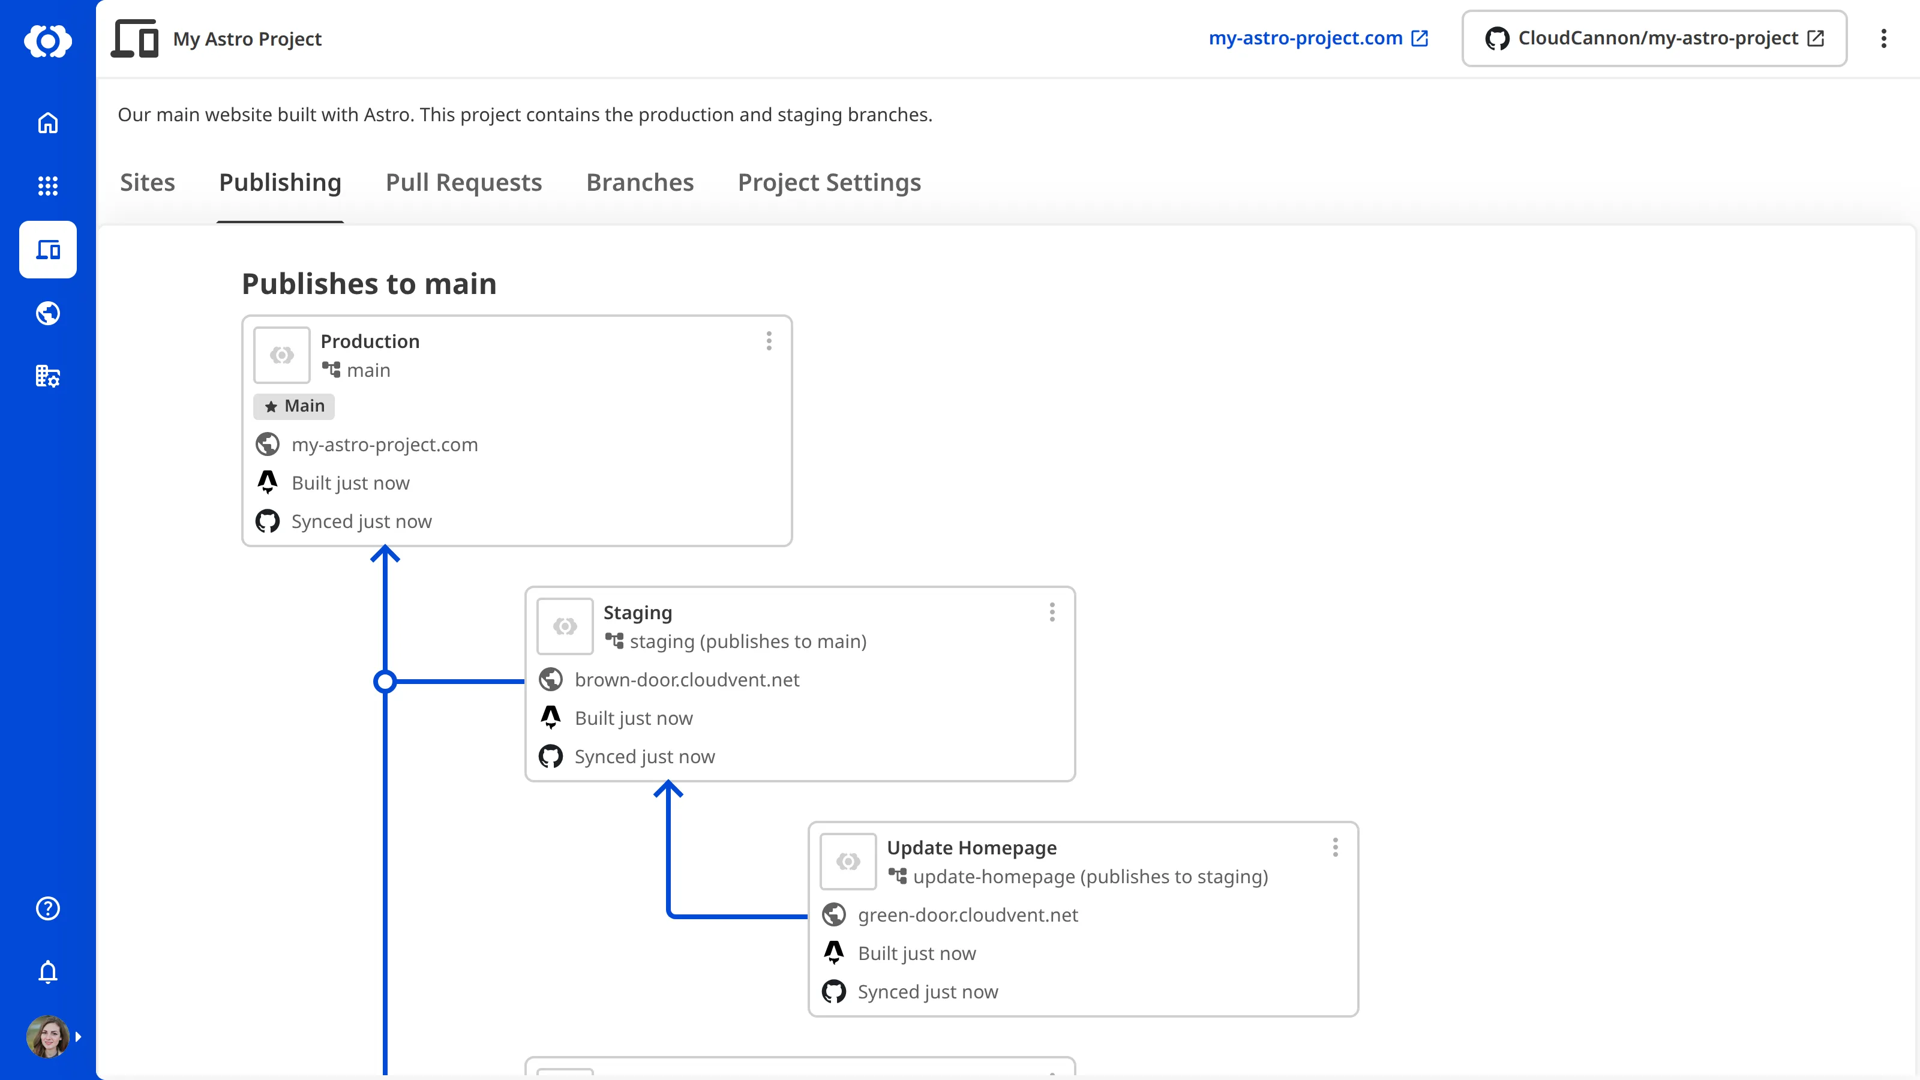Screen dimensions: 1920x1080
Task: Click the branch icon next to staging (publishes to main)
Action: tap(614, 641)
